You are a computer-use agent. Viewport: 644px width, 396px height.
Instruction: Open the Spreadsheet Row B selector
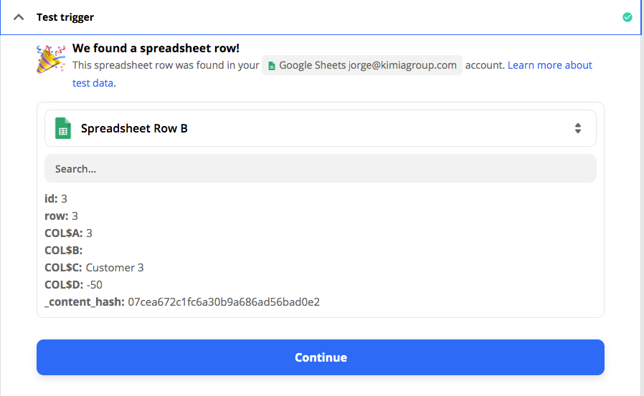coord(321,128)
